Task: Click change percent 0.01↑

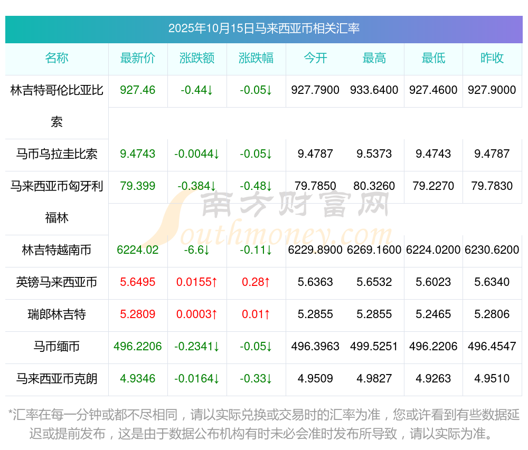Action: 256,314
